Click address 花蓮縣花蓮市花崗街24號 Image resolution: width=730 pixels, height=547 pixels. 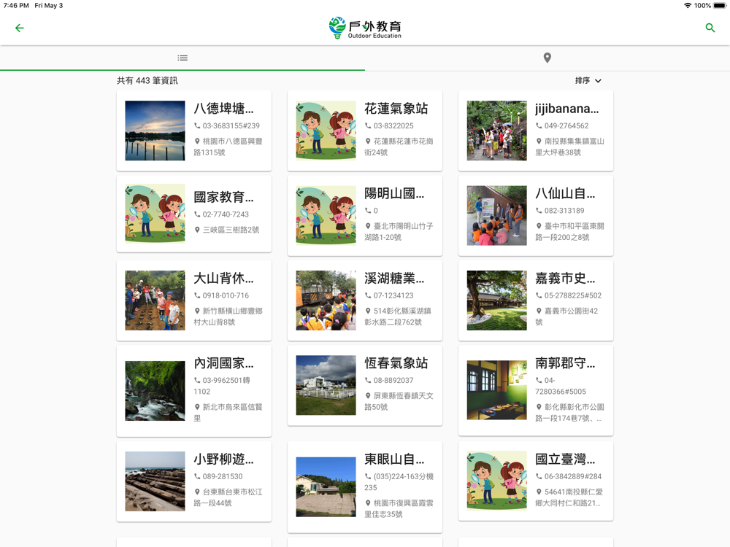(399, 147)
